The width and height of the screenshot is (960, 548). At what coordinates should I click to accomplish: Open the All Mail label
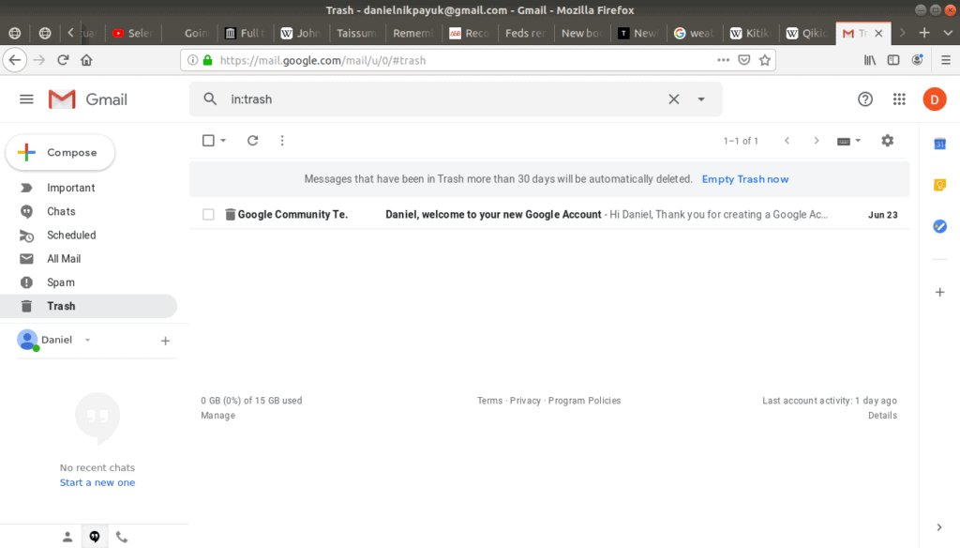click(64, 259)
